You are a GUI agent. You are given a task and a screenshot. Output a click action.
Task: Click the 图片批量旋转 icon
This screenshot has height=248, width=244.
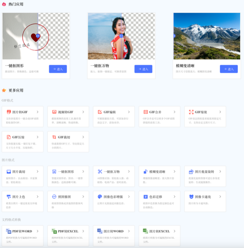click(191, 171)
